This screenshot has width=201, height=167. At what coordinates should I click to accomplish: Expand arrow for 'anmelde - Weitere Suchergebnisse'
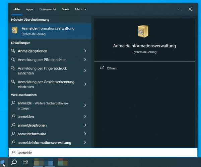tap(85, 106)
